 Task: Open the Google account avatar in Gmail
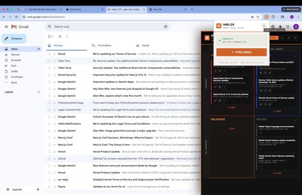(x=296, y=27)
